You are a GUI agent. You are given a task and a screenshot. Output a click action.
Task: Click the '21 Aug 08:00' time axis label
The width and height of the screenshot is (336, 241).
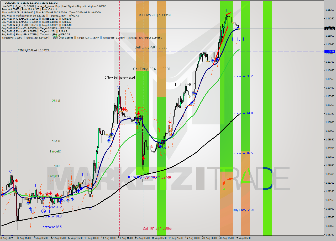tap(243, 238)
